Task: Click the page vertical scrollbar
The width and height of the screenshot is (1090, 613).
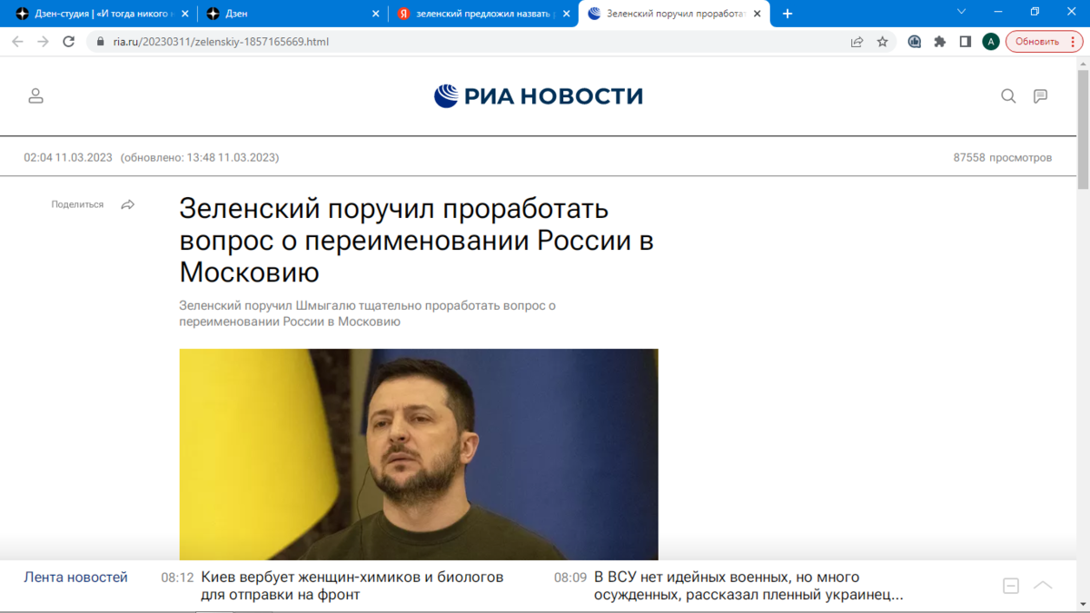Action: click(1083, 334)
